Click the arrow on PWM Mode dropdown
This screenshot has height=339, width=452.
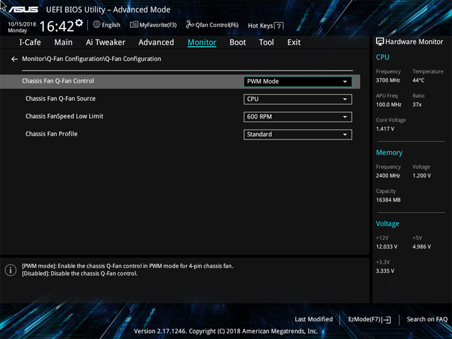(345, 82)
